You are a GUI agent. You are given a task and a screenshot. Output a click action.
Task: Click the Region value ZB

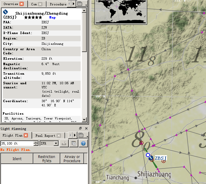43,38
